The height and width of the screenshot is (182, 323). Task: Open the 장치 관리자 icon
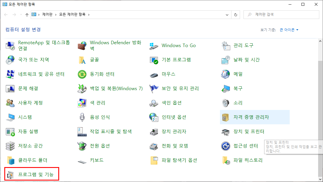(154, 131)
